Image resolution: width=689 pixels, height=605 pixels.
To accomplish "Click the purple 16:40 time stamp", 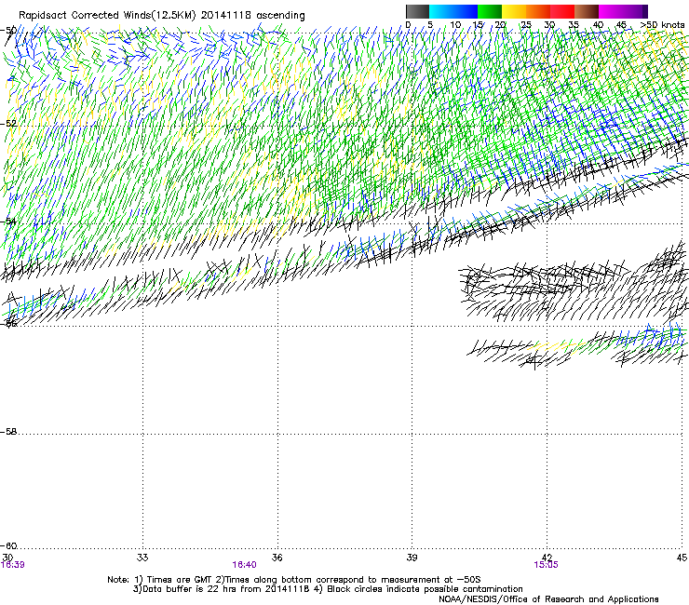I will point(244,565).
